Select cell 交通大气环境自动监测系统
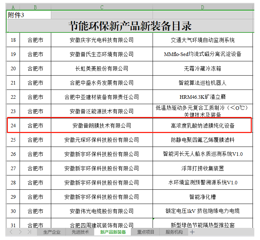260x240 pixels. click(x=203, y=40)
